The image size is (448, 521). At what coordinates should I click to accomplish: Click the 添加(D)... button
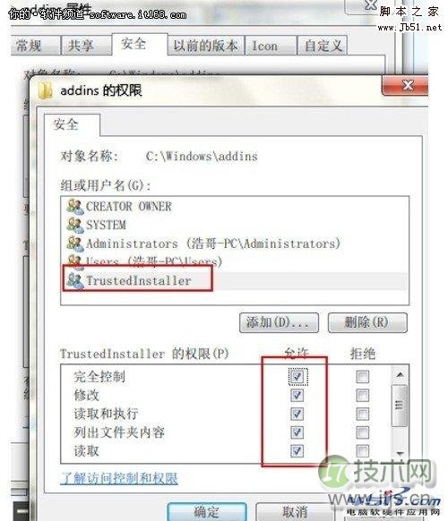(279, 322)
